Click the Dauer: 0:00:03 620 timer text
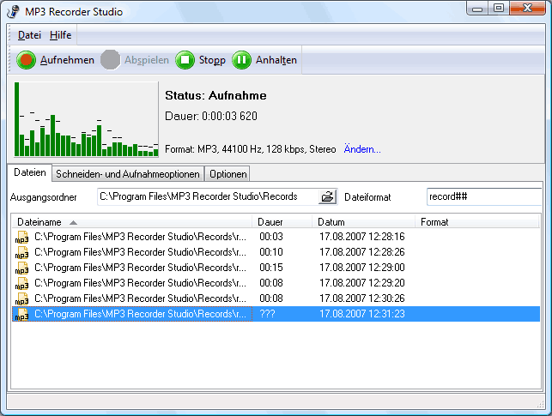The width and height of the screenshot is (552, 416). coord(211,116)
